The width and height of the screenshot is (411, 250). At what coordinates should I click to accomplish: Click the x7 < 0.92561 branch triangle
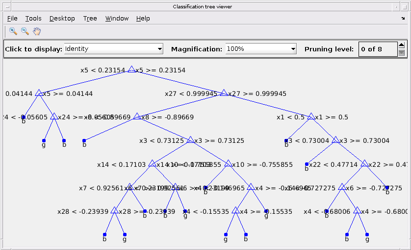point(130,187)
